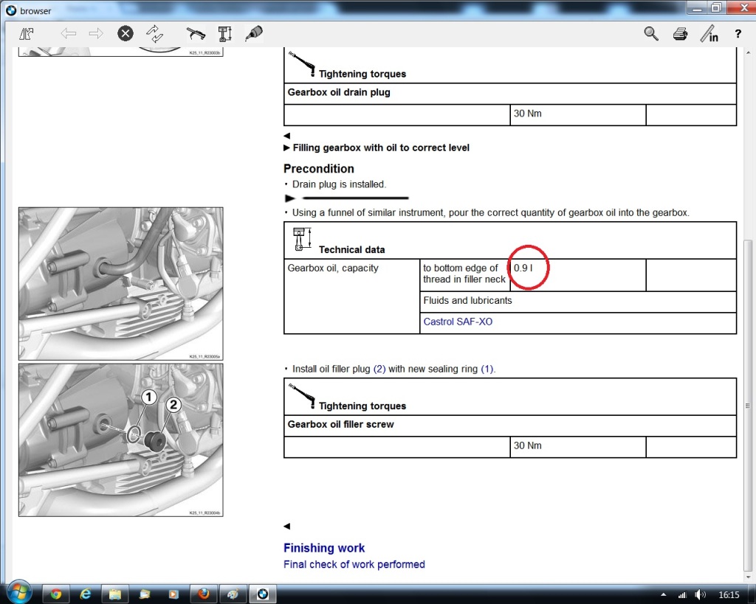Click the Precondition heading

coord(319,169)
